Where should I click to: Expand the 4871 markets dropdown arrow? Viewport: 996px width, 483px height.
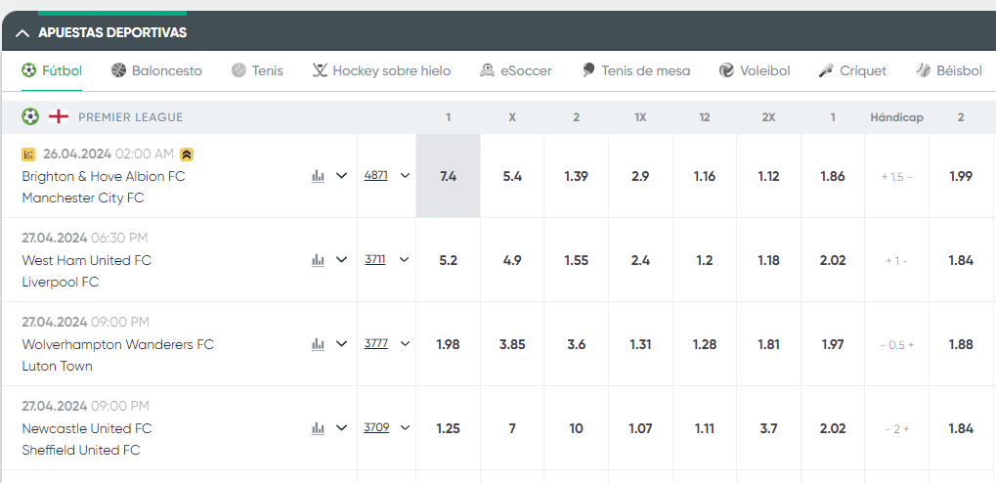(x=406, y=176)
